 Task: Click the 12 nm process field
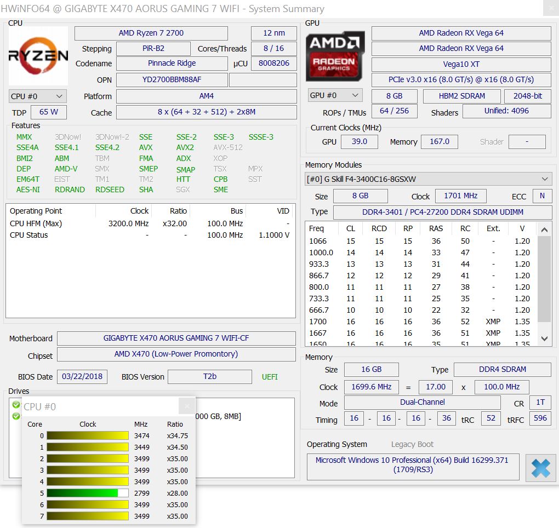[x=274, y=33]
